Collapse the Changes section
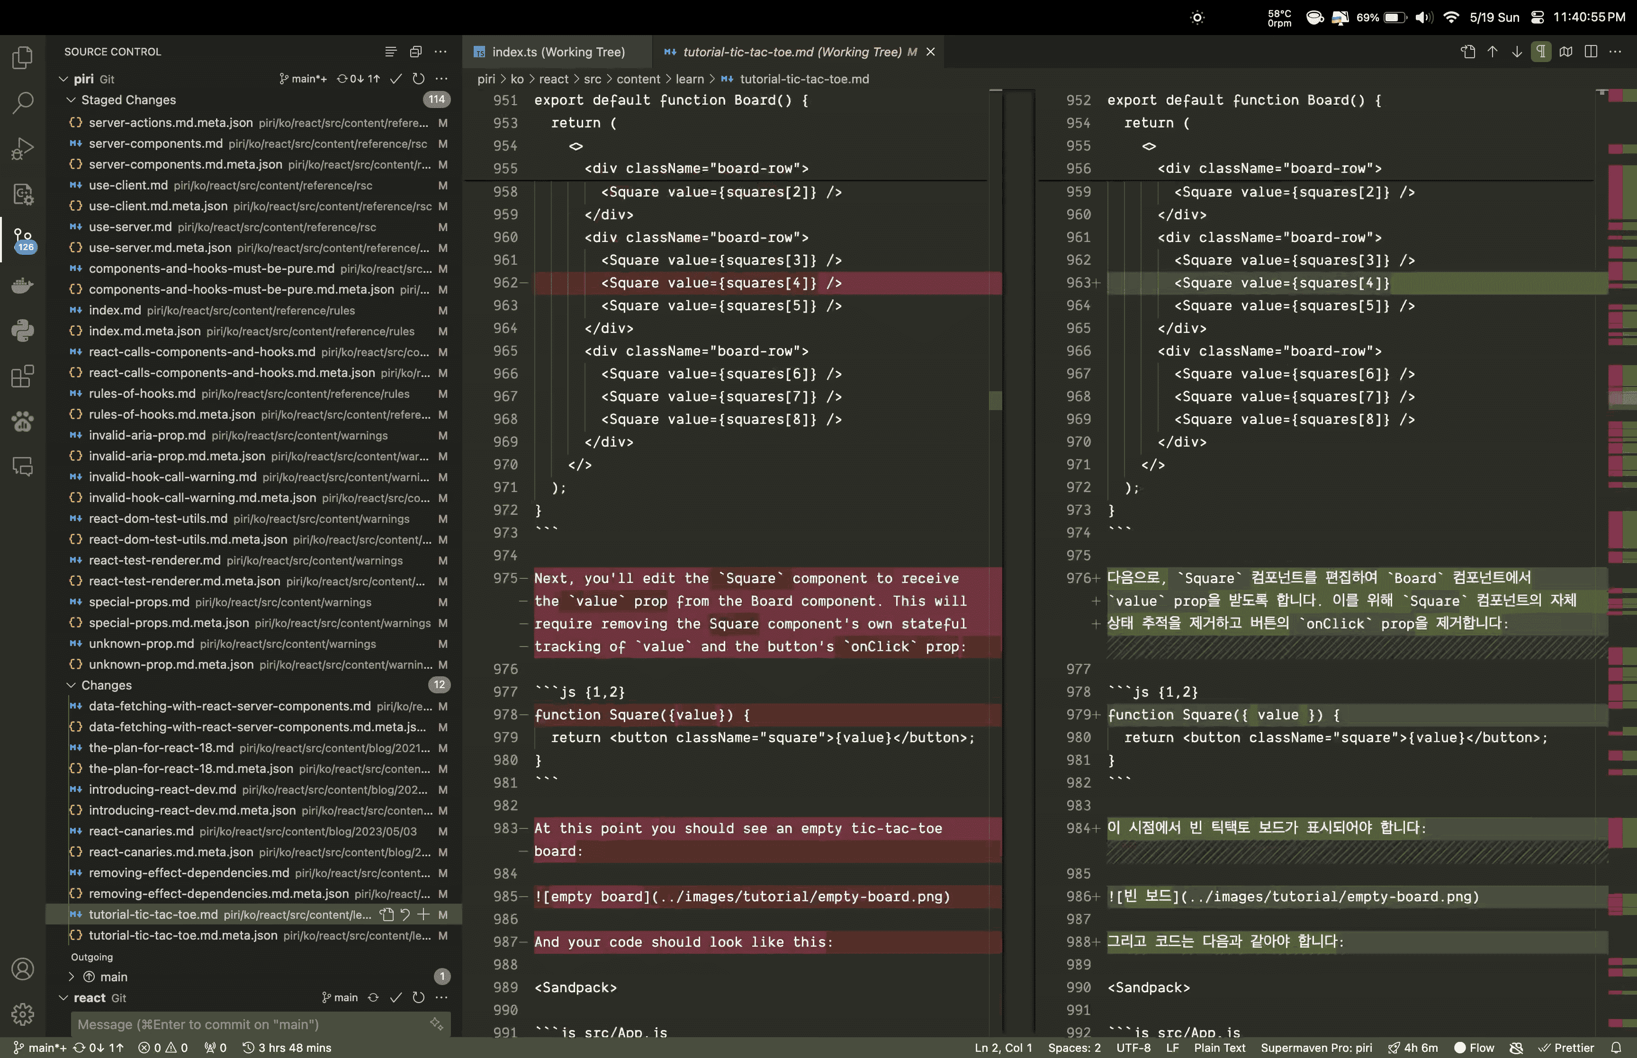Image resolution: width=1637 pixels, height=1058 pixels. (71, 685)
